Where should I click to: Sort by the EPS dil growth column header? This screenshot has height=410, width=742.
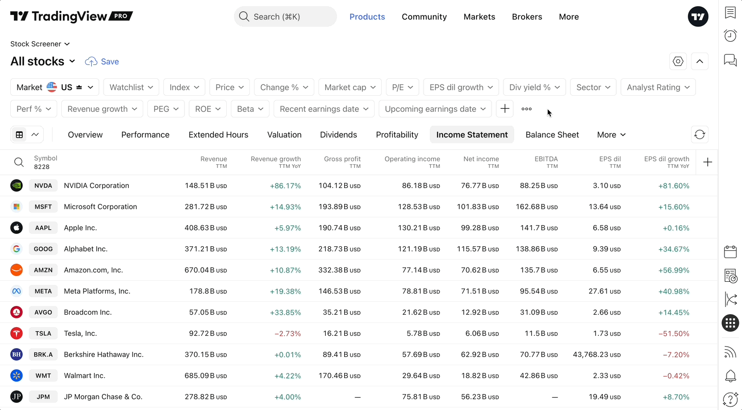click(x=667, y=162)
